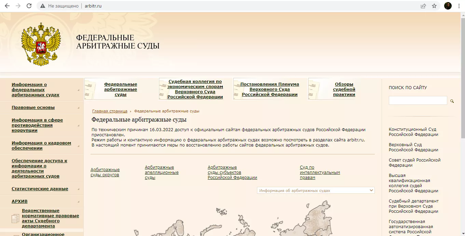Open Конституционный Суд Российской Федерации link
The height and width of the screenshot is (236, 465).
click(412, 132)
